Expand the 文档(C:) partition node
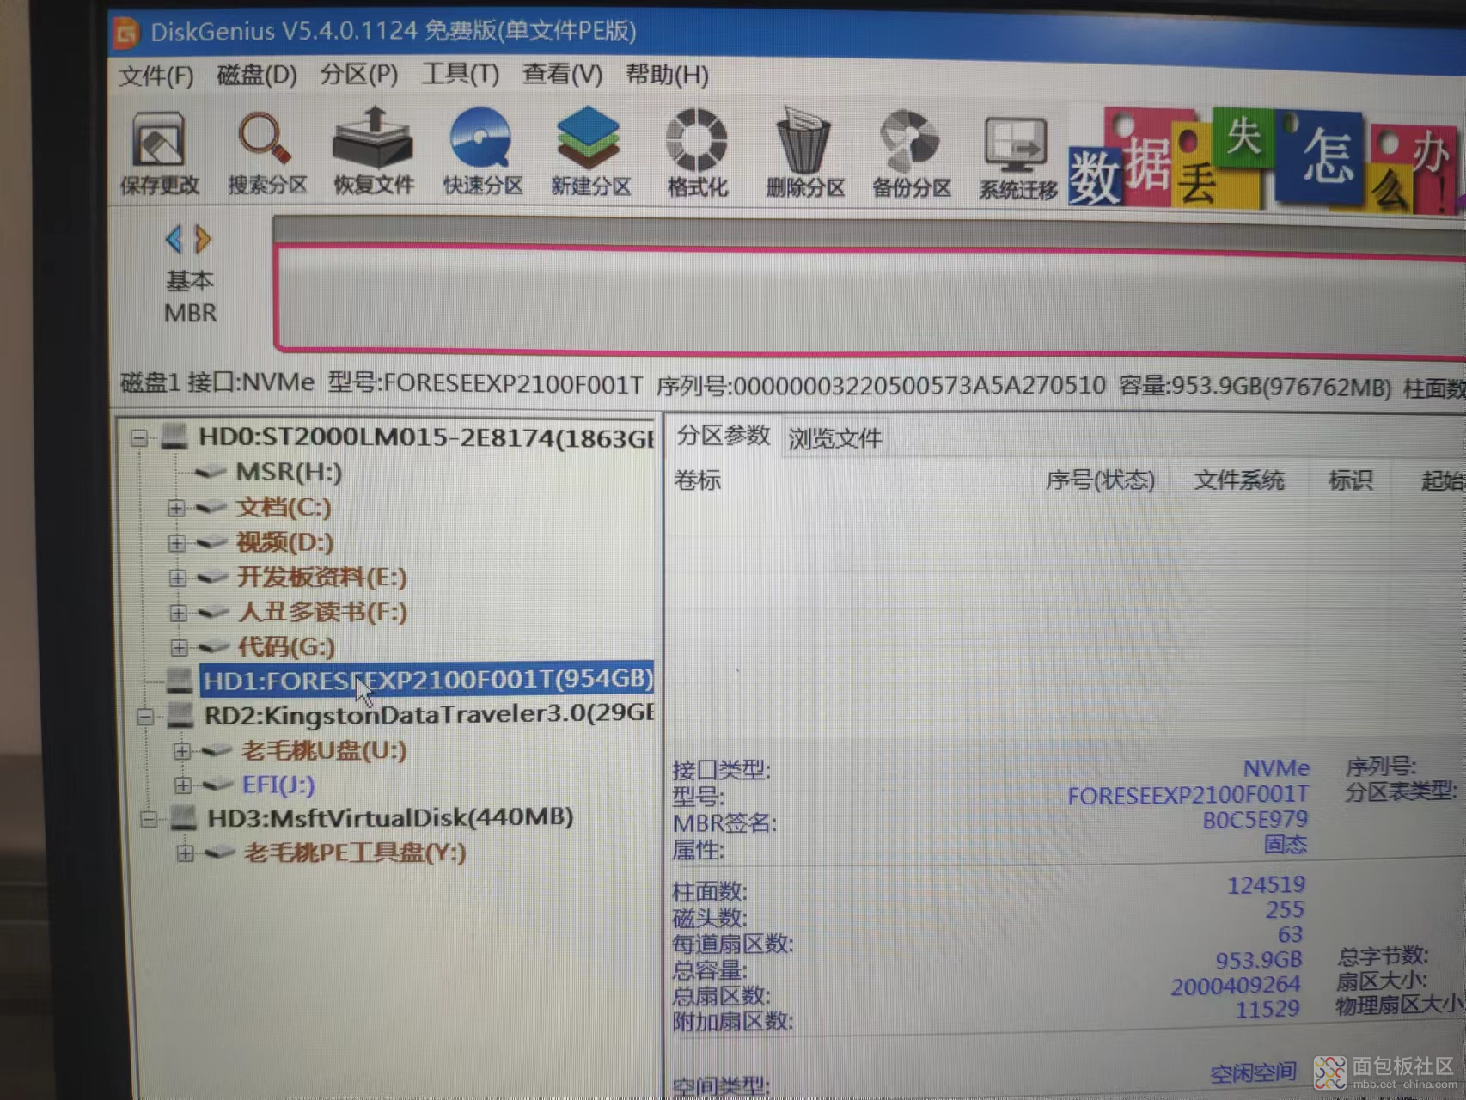The height and width of the screenshot is (1100, 1466). [176, 508]
